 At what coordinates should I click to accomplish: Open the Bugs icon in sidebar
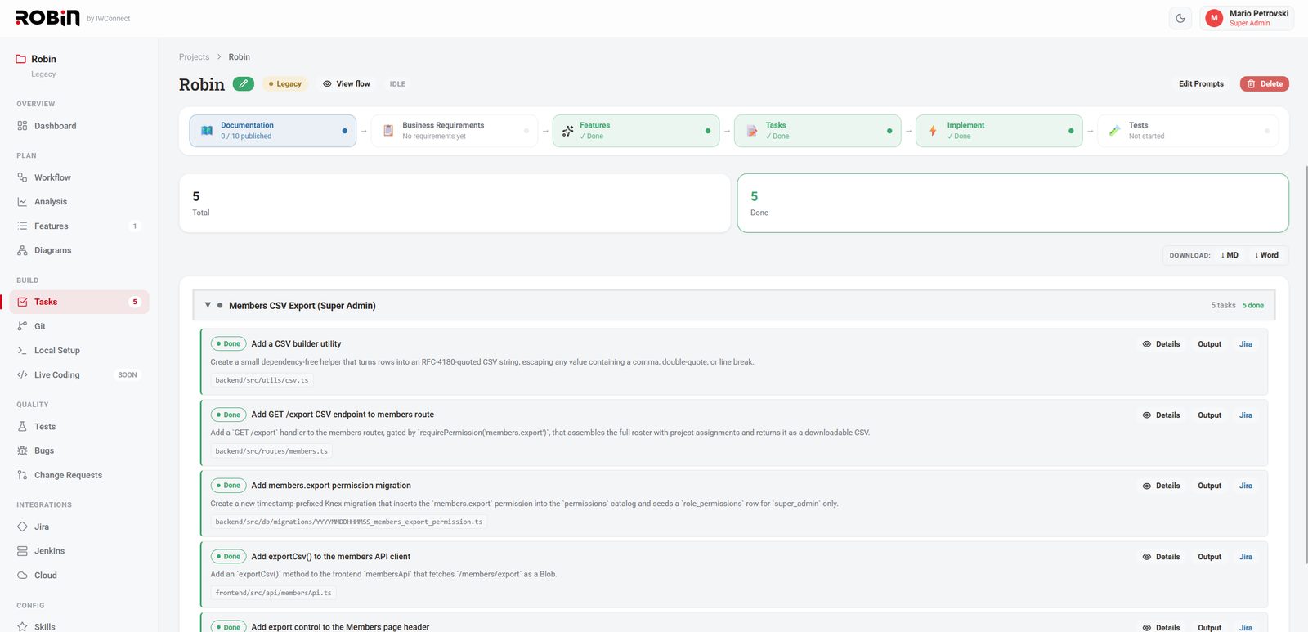coord(22,450)
